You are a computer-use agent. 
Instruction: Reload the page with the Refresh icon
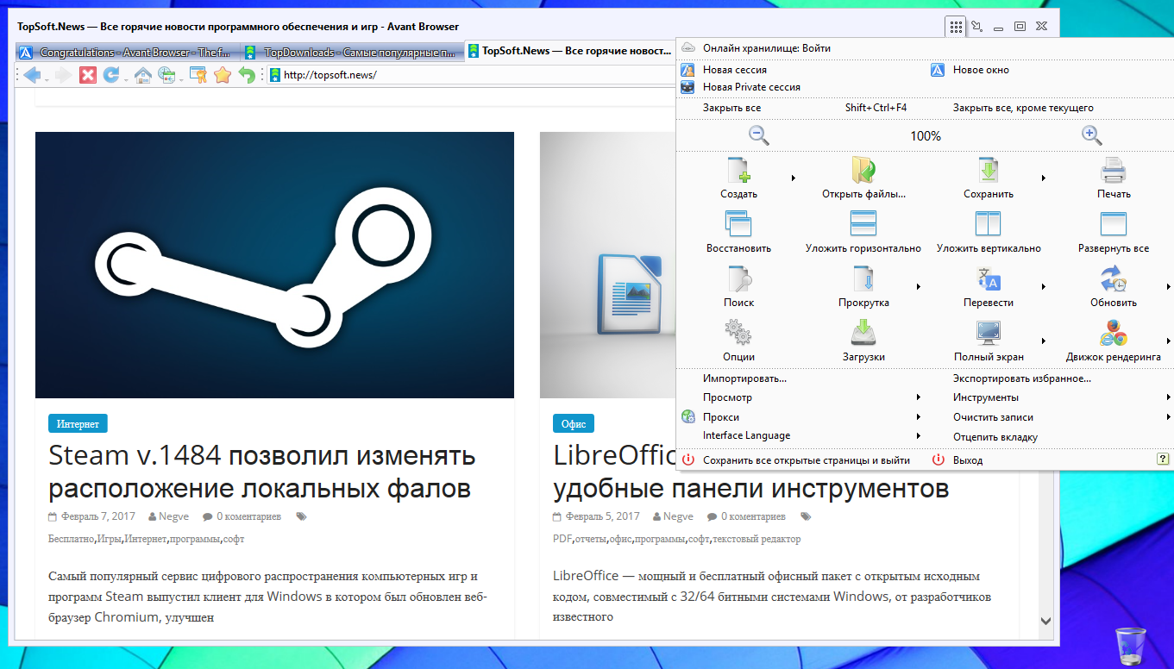tap(111, 75)
